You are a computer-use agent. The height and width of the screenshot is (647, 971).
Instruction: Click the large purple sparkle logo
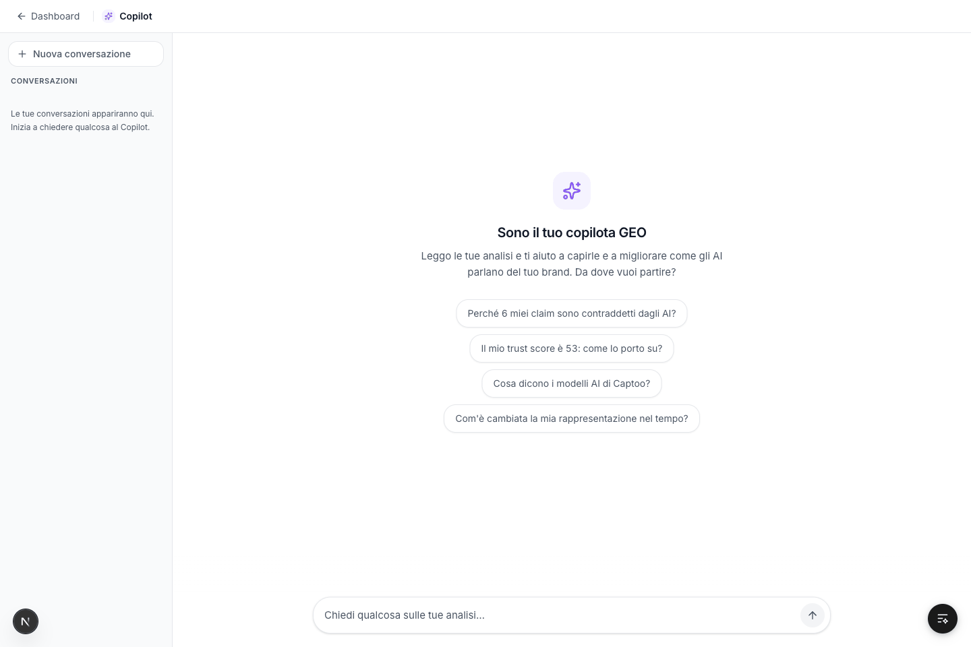coord(572,191)
